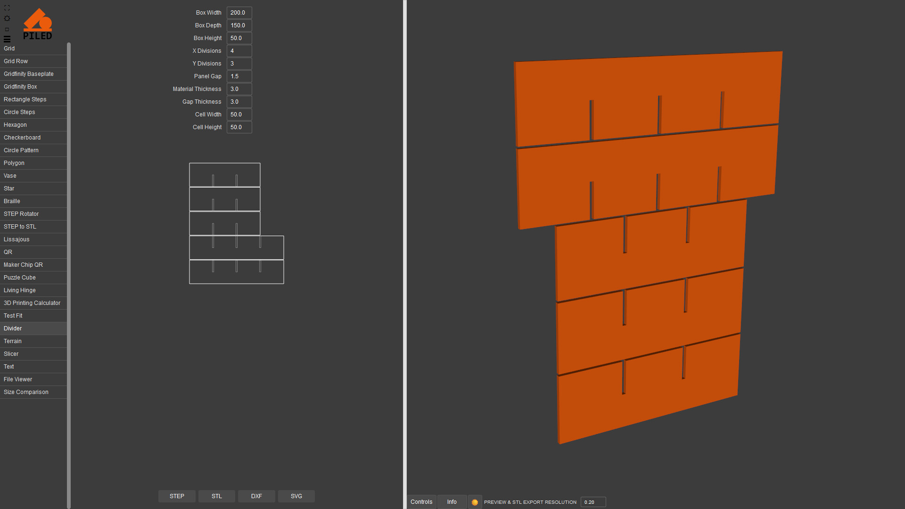
Task: Click the Box Width input field
Action: tap(239, 13)
